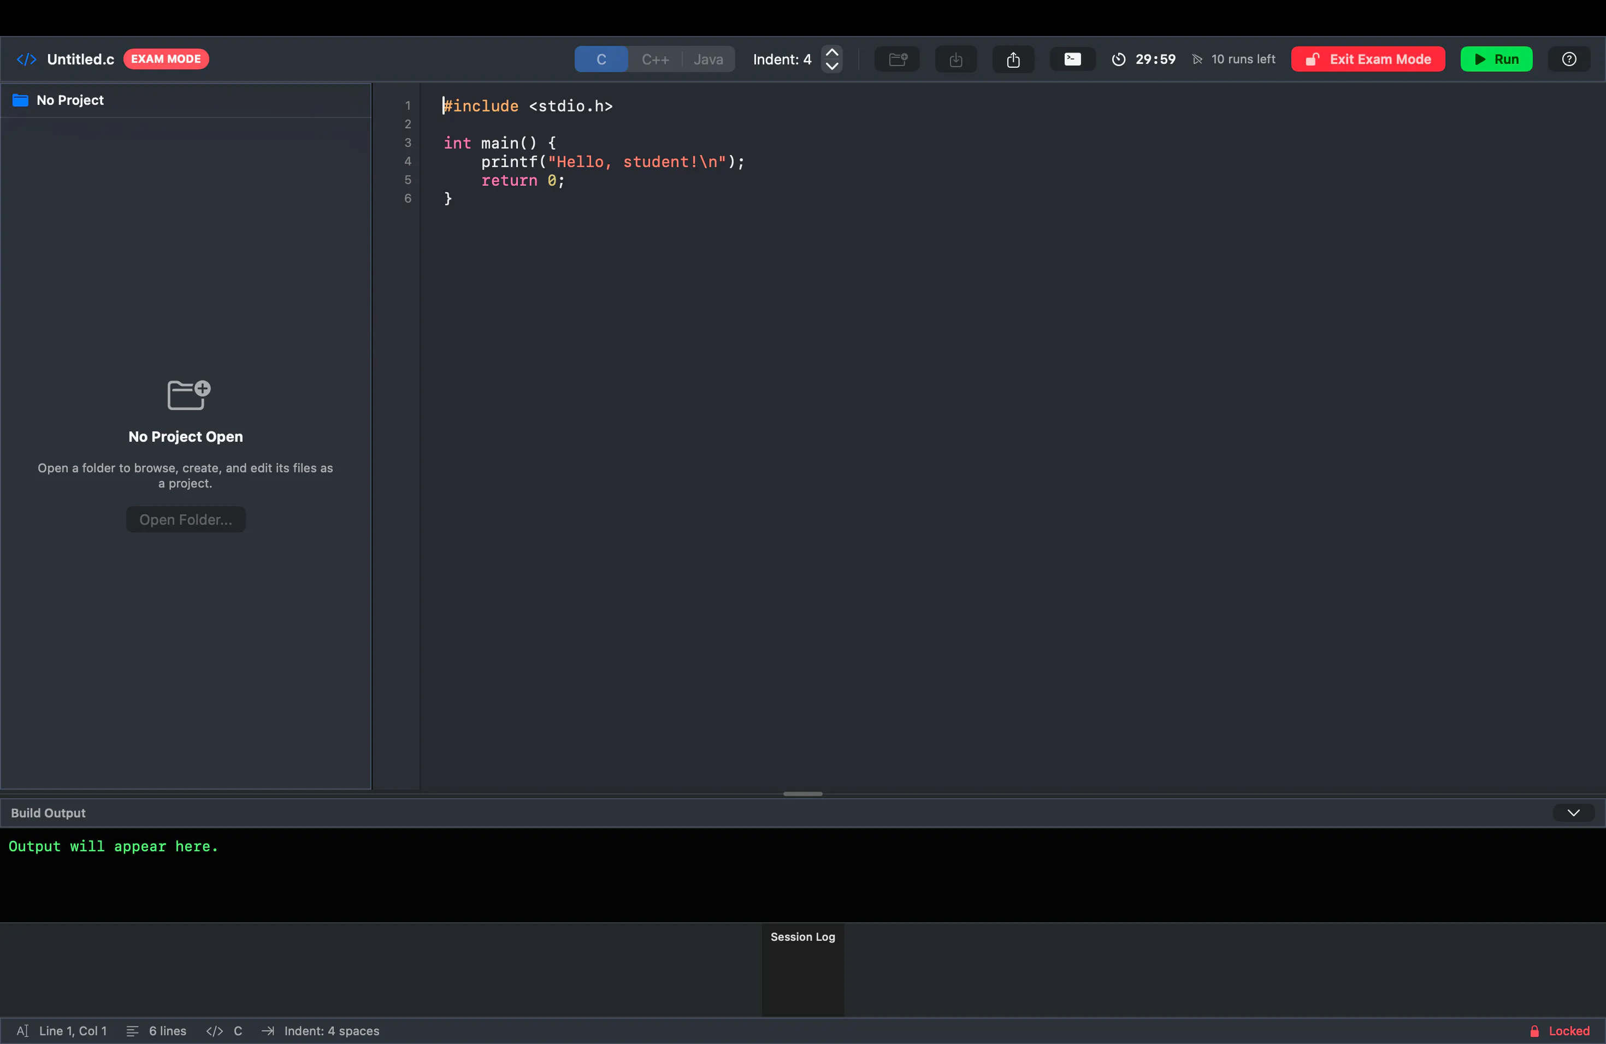The image size is (1606, 1044).
Task: Click line number 1 in the gutter
Action: pos(408,106)
